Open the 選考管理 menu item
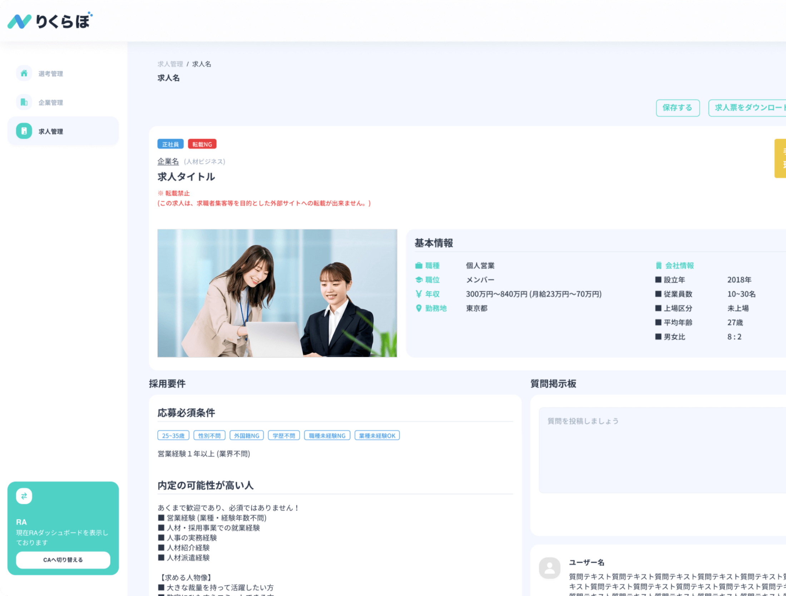786x596 pixels. [x=51, y=74]
